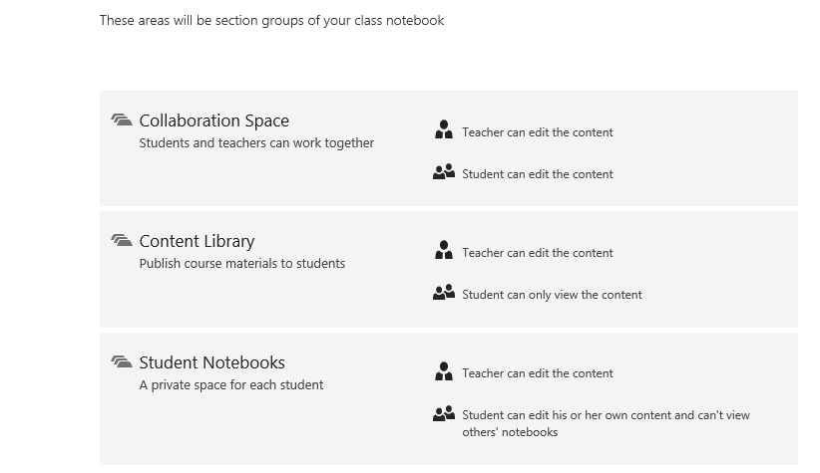820x473 pixels.
Task: Click teacher icon in Content Library row
Action: (444, 250)
